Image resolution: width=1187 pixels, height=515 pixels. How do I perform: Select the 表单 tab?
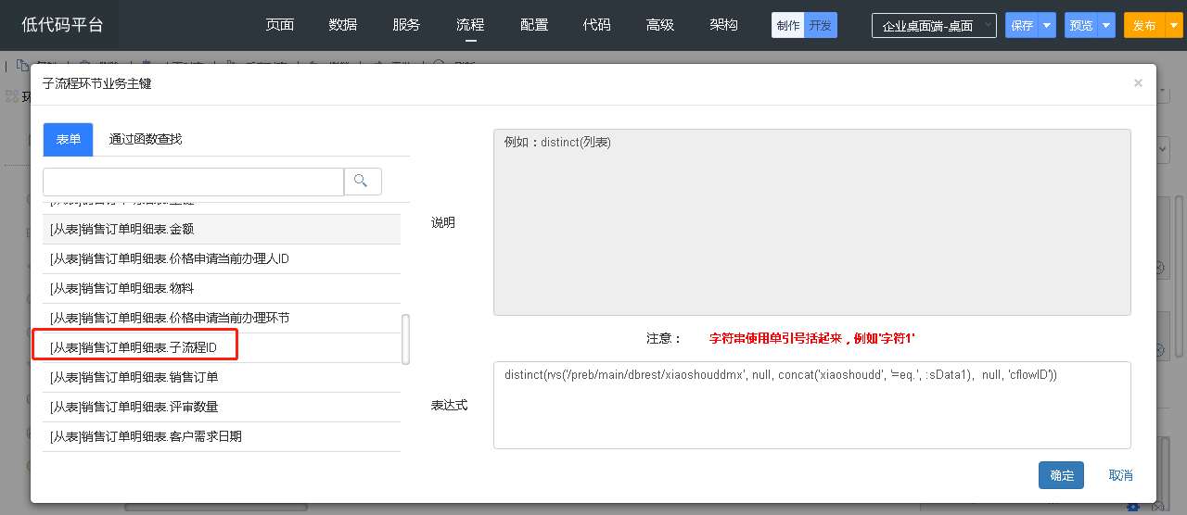(x=68, y=139)
